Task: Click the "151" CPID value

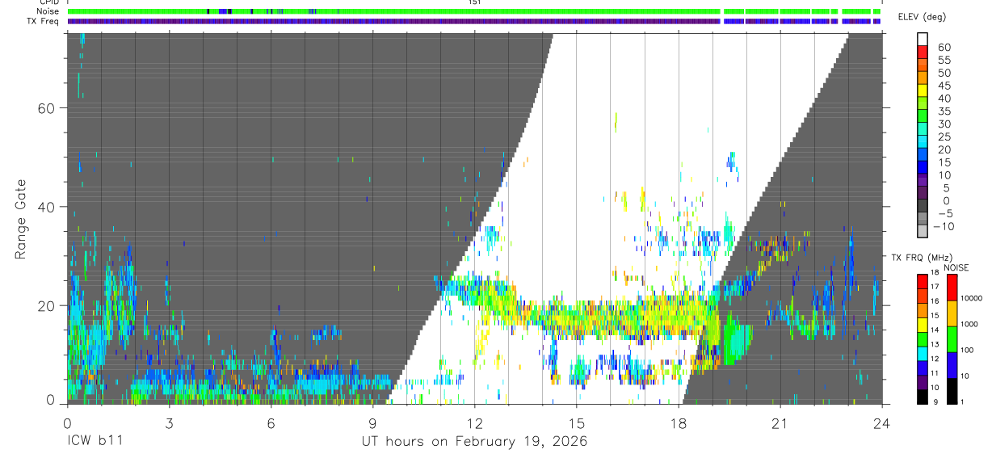Action: (x=475, y=2)
